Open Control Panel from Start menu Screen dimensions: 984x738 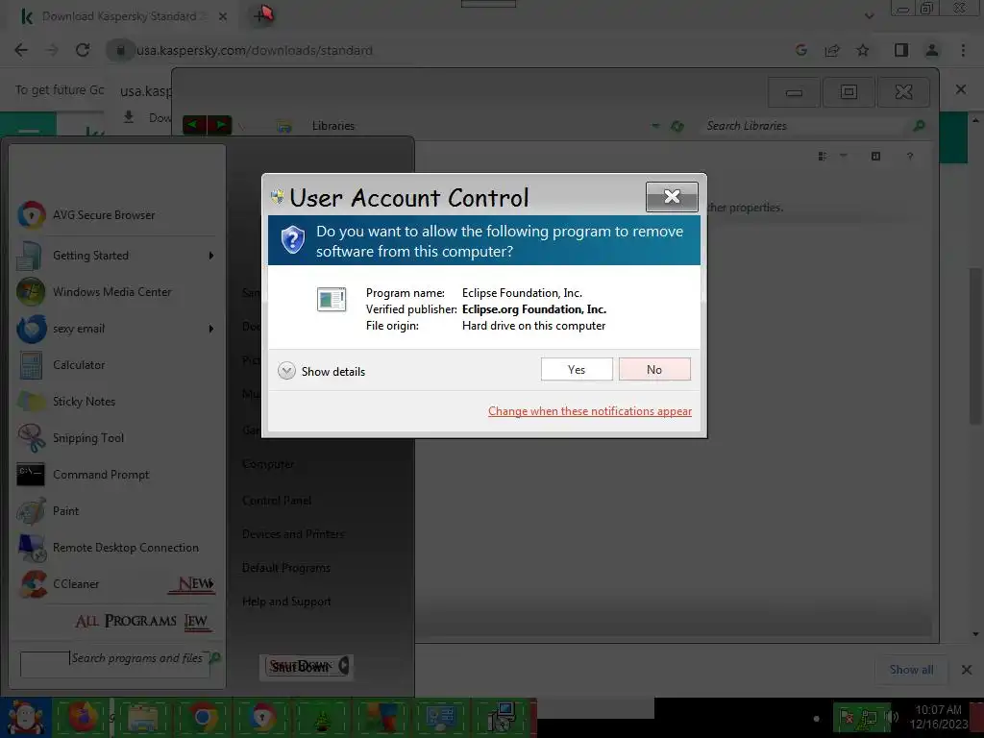(277, 500)
